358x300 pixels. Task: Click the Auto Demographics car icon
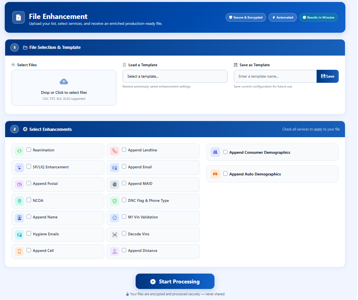[215, 174]
